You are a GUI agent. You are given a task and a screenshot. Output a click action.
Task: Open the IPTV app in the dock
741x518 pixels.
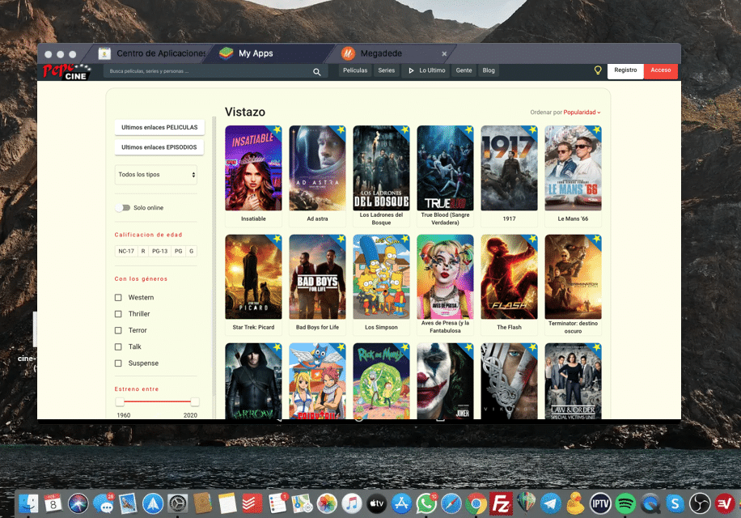point(599,503)
